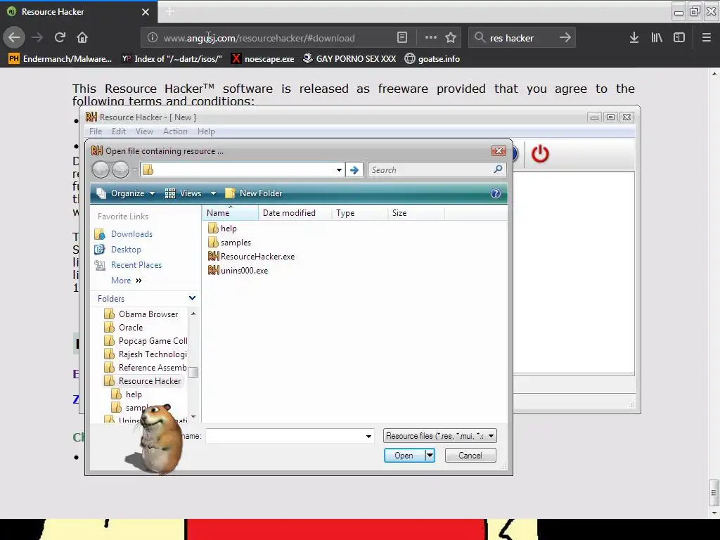Close the Resource Hacker browser tab

pyautogui.click(x=146, y=12)
